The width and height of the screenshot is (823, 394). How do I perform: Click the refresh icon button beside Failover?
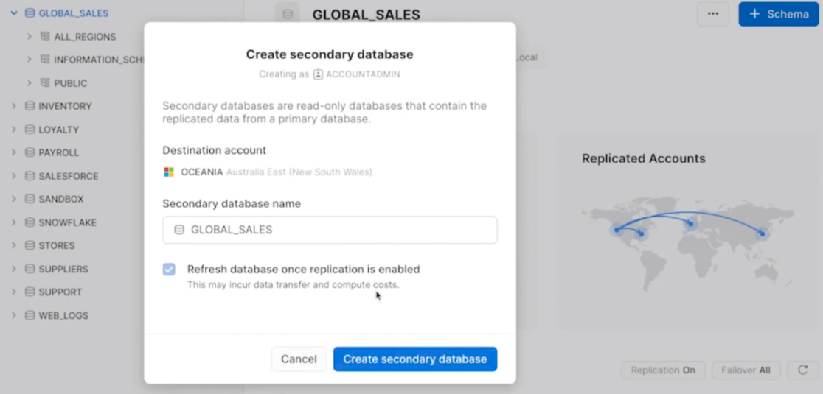coord(802,370)
